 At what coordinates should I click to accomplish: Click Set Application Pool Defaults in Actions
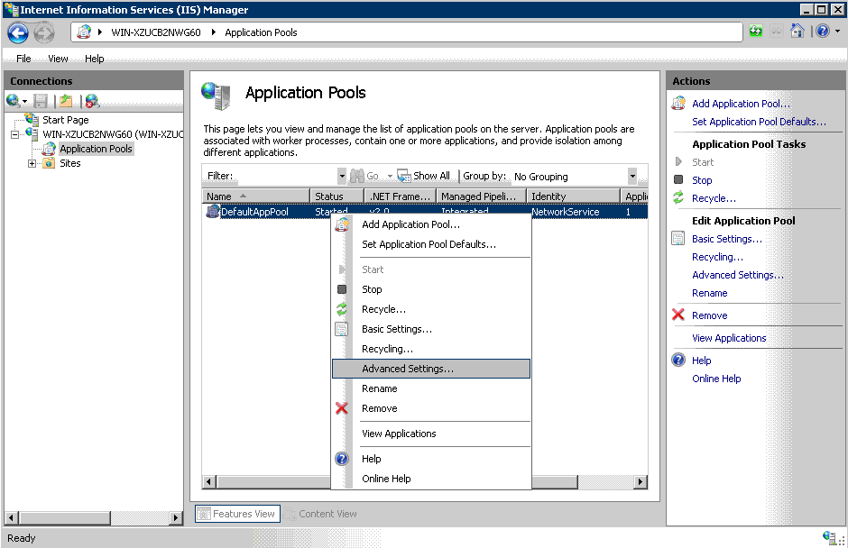pos(759,122)
